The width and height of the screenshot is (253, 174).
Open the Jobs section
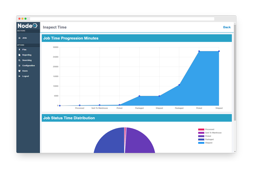25,38
